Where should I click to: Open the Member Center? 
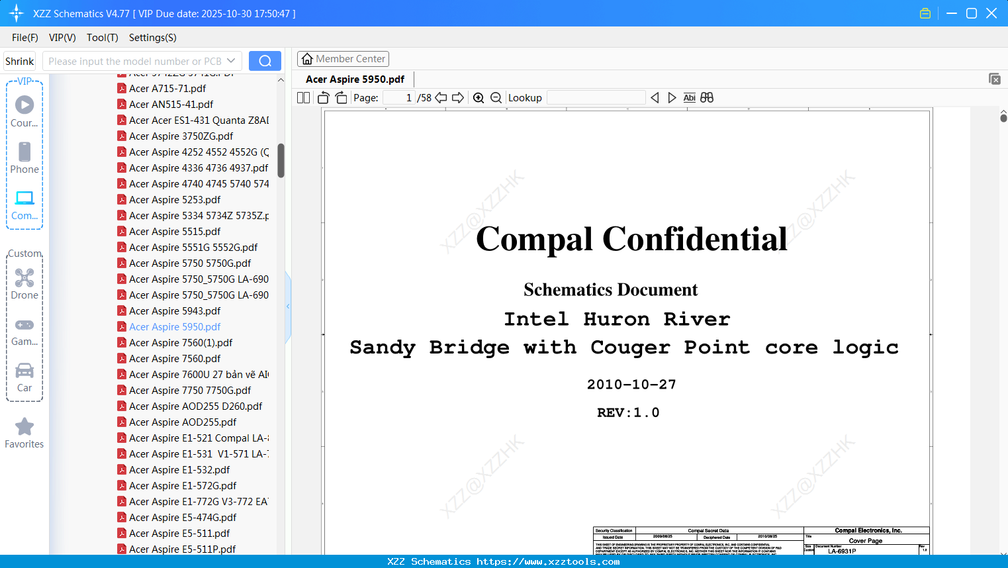point(343,59)
